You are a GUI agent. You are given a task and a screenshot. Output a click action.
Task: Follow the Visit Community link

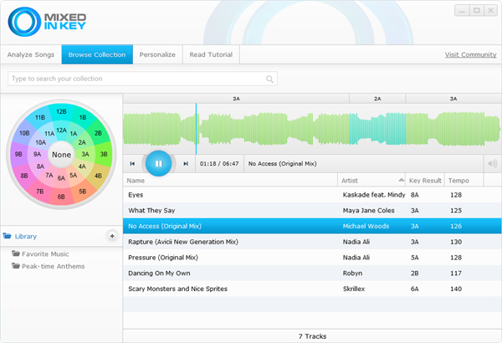click(470, 55)
